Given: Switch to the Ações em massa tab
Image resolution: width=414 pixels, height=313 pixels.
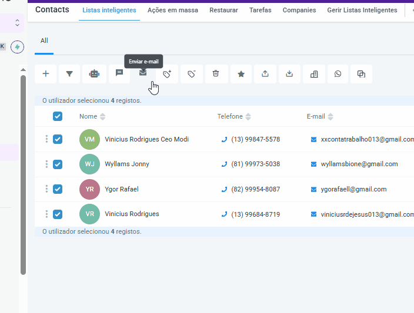Looking at the screenshot, I should pos(172,10).
